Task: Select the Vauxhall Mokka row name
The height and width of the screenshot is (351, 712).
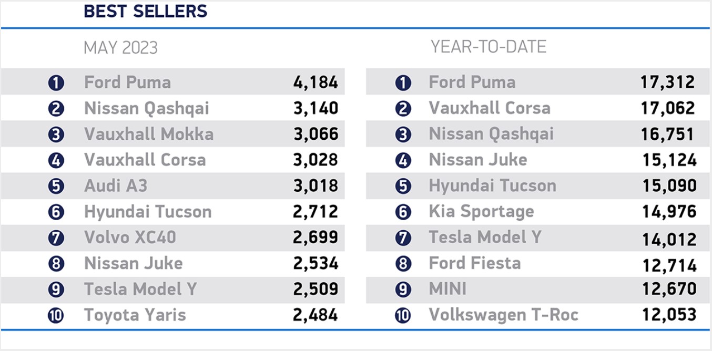Action: pos(149,134)
